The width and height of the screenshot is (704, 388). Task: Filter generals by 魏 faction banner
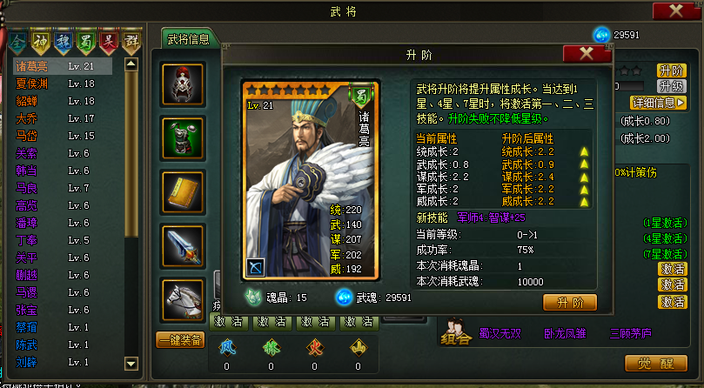click(64, 43)
